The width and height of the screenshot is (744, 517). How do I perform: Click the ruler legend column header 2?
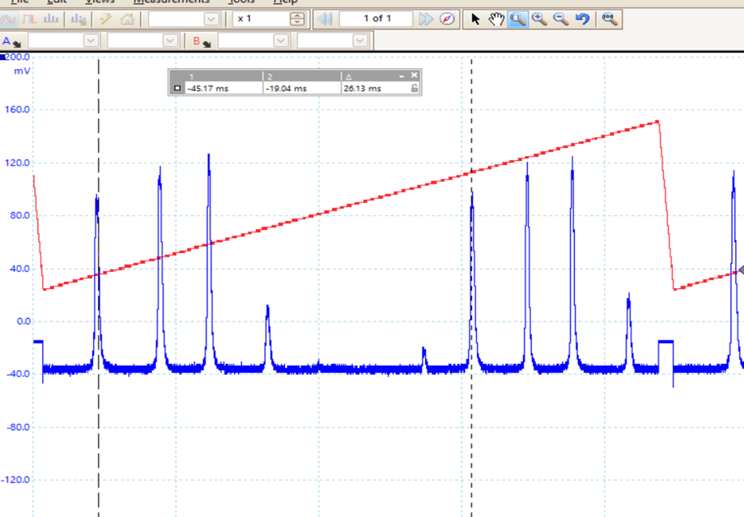270,76
